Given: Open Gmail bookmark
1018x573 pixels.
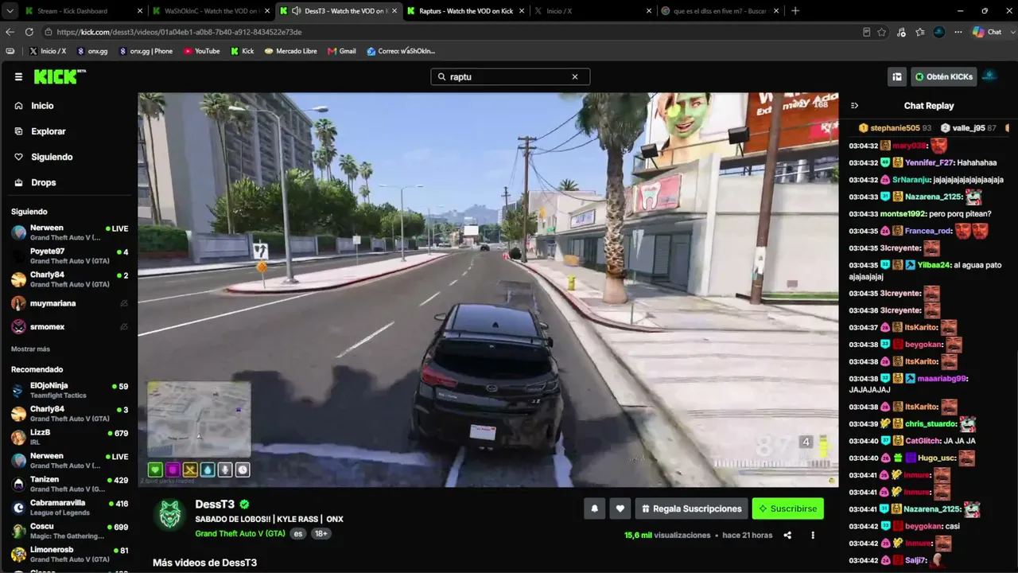Looking at the screenshot, I should tap(342, 51).
